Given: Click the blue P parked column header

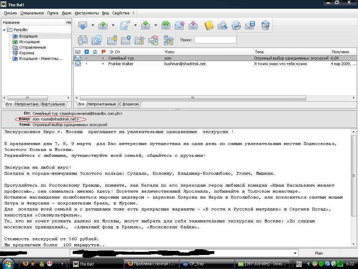Looking at the screenshot, I should 87,52.
